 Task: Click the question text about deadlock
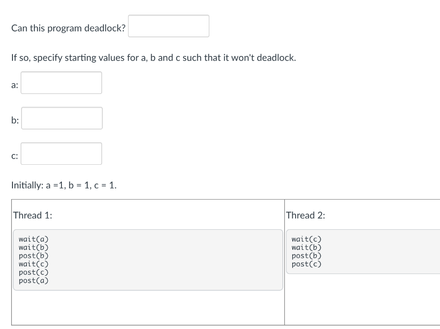click(68, 28)
